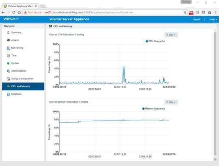Click the Syslog Configuration icon
The height and width of the screenshot is (166, 219).
click(8, 79)
